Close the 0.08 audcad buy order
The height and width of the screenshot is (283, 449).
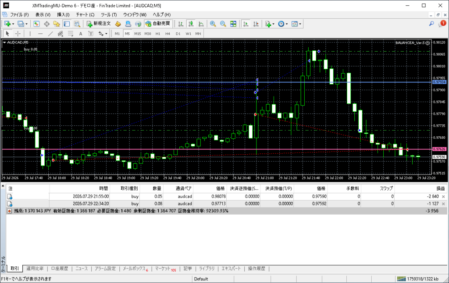(443, 204)
